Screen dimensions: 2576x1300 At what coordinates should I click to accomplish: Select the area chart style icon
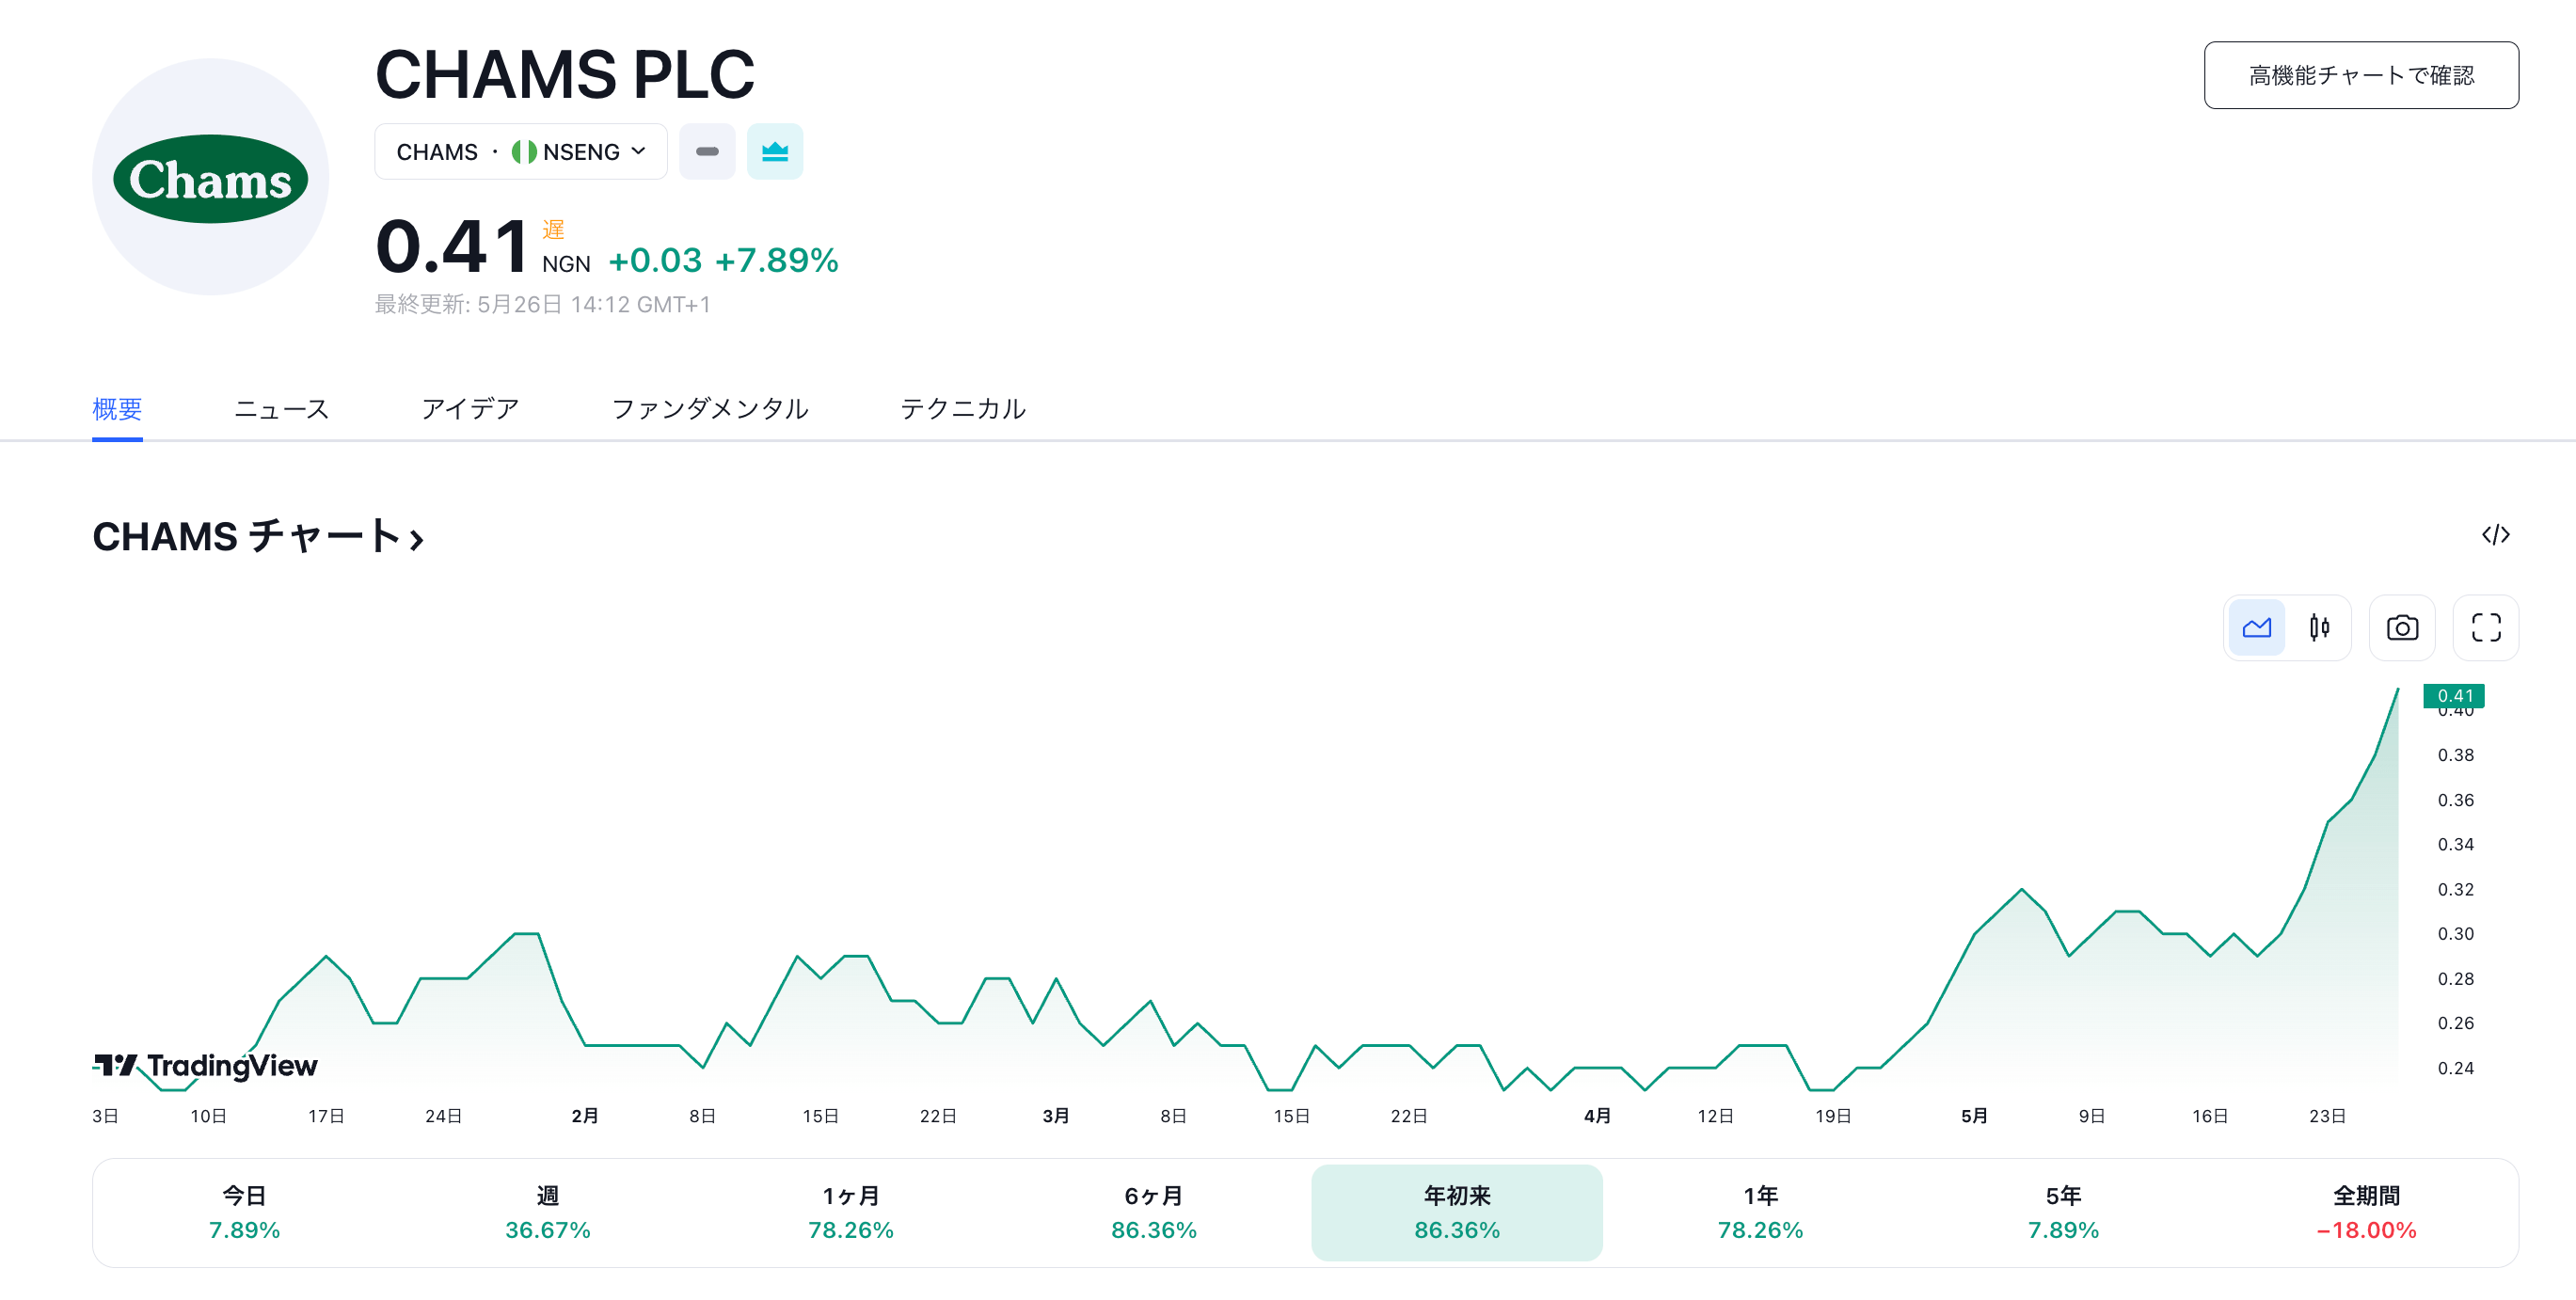pos(2257,628)
